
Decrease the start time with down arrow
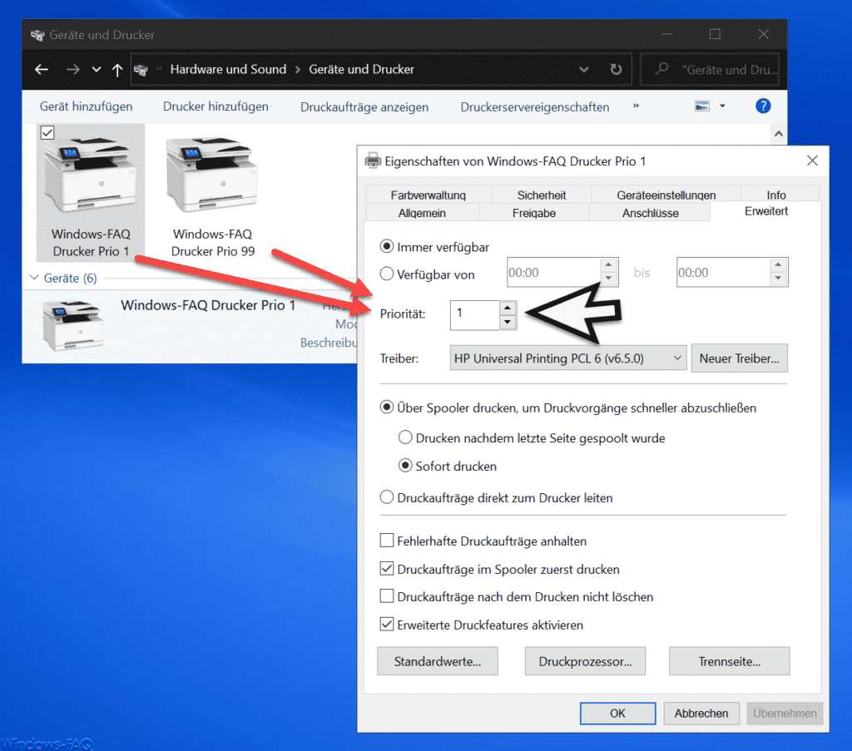pos(608,279)
